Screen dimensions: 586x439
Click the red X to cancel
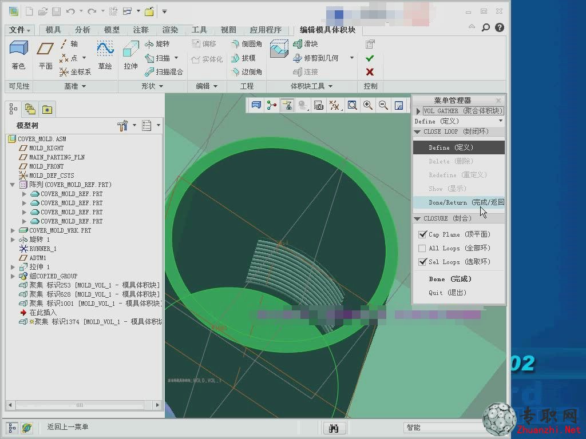370,71
